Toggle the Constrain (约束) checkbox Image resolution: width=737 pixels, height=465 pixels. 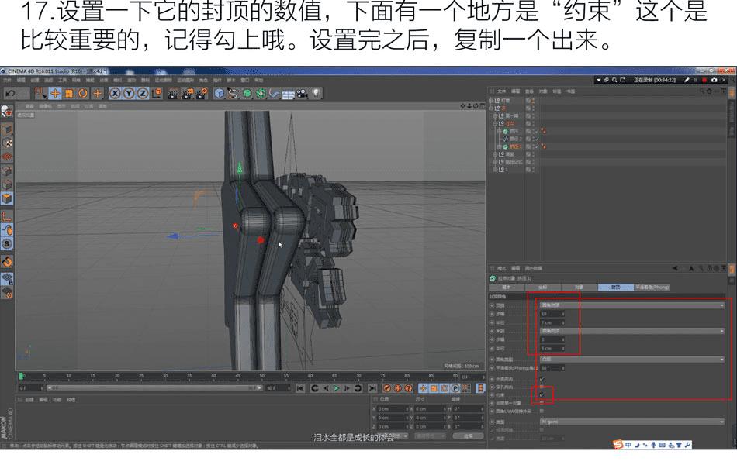click(542, 394)
